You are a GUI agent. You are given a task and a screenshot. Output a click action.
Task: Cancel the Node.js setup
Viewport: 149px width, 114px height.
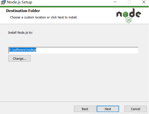(136, 109)
